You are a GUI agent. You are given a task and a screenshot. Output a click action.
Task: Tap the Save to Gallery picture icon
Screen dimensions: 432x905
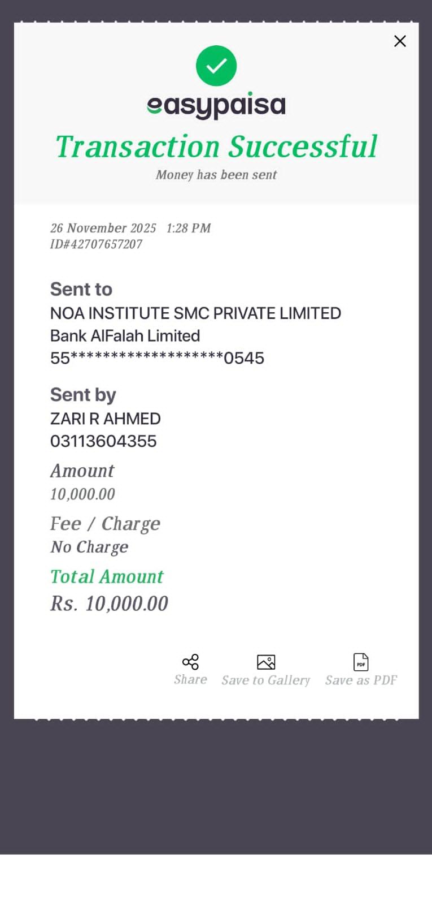[266, 662]
